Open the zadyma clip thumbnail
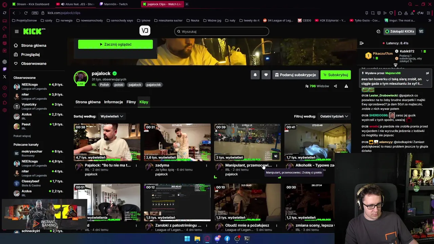This screenshot has width=434, height=244. [x=177, y=142]
